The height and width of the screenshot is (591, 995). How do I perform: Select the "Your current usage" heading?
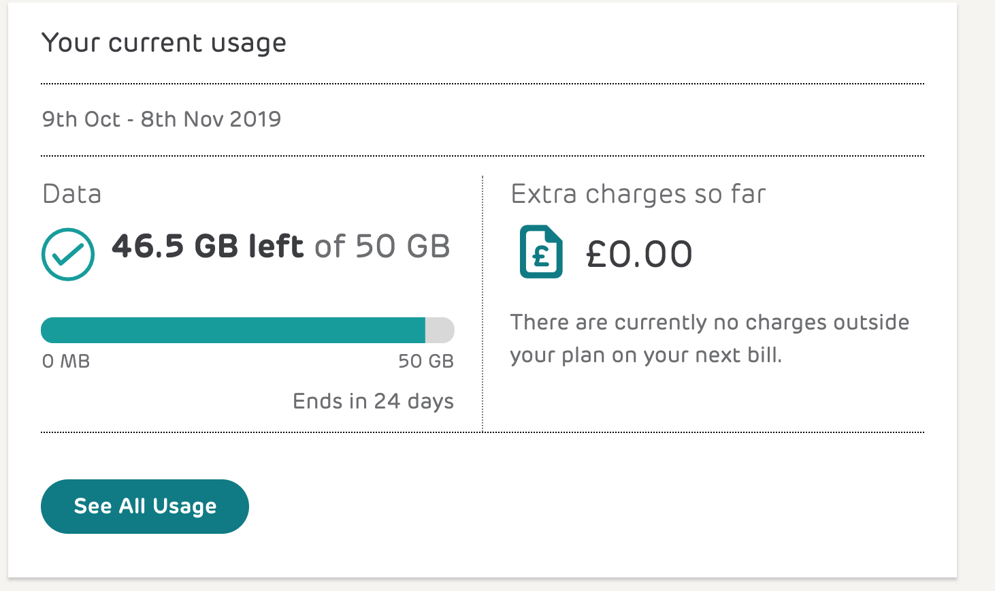(164, 43)
